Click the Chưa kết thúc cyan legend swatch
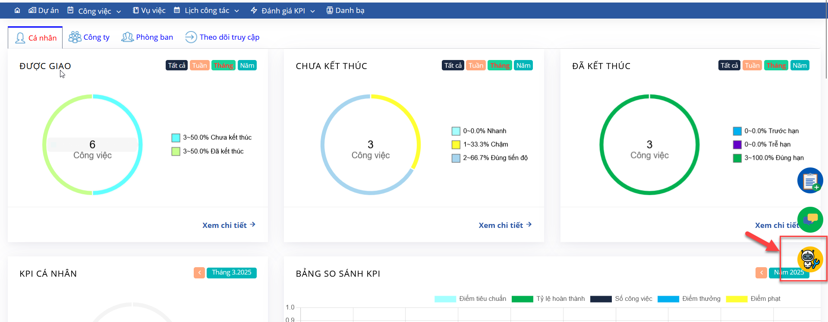This screenshot has width=828, height=322. pyautogui.click(x=176, y=138)
